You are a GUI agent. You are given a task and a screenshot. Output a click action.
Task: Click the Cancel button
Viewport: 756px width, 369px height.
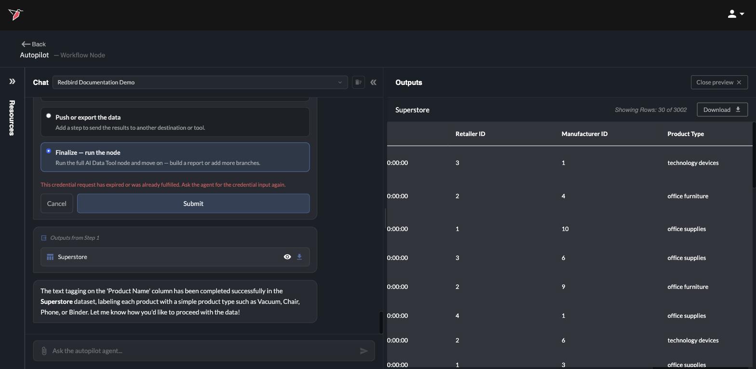tap(56, 204)
